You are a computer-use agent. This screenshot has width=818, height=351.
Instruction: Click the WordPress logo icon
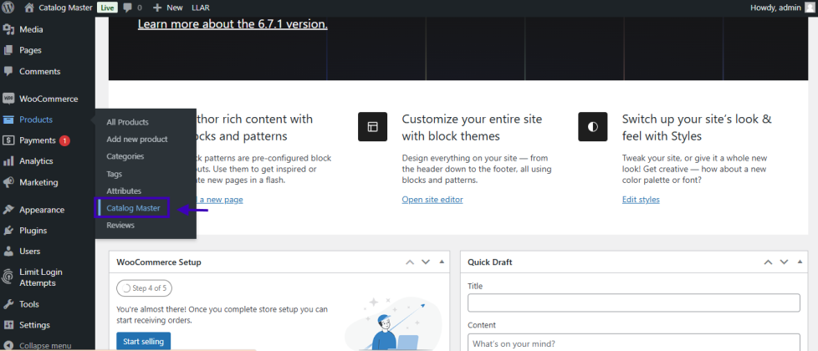coord(9,8)
